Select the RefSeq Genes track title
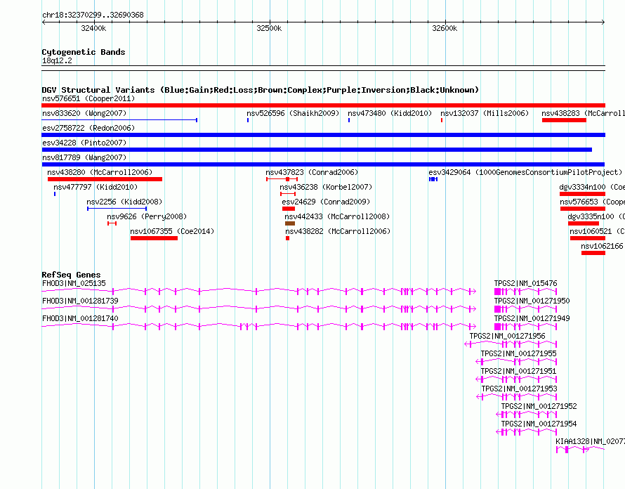 (71, 275)
